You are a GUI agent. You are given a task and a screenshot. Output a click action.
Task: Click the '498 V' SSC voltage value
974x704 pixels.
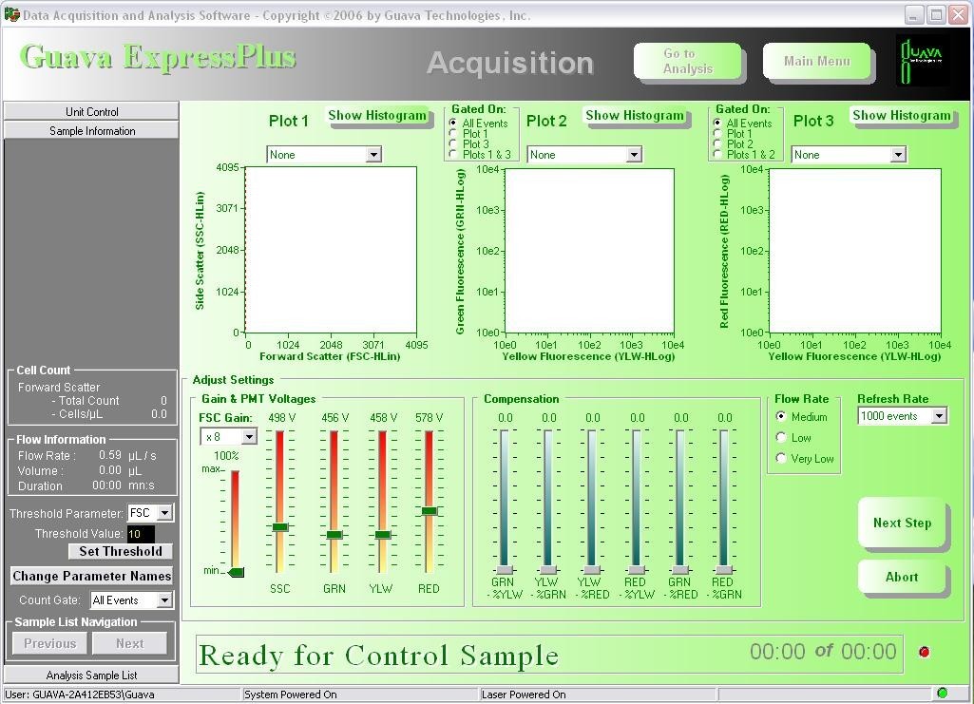[281, 418]
